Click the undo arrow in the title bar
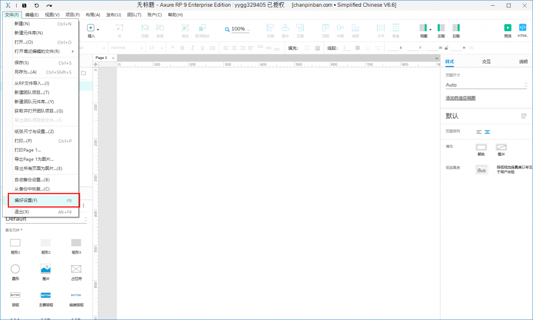Viewport: 533px width, 320px height. point(36,5)
